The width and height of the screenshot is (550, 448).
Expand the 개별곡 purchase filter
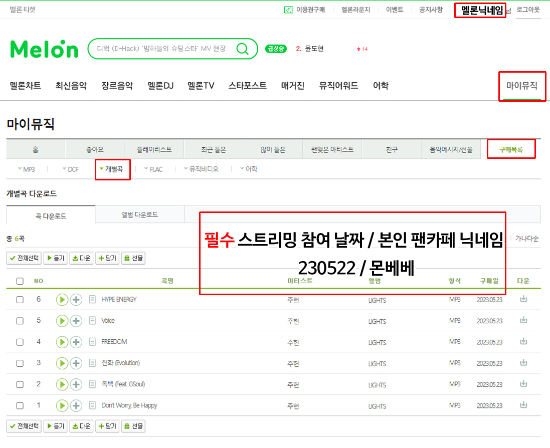pyautogui.click(x=111, y=169)
